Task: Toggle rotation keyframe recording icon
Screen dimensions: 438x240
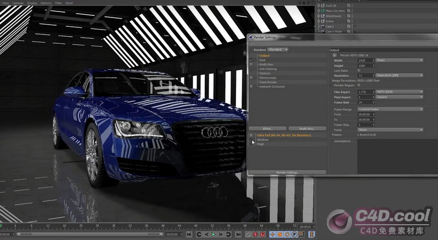Action: click(287, 235)
